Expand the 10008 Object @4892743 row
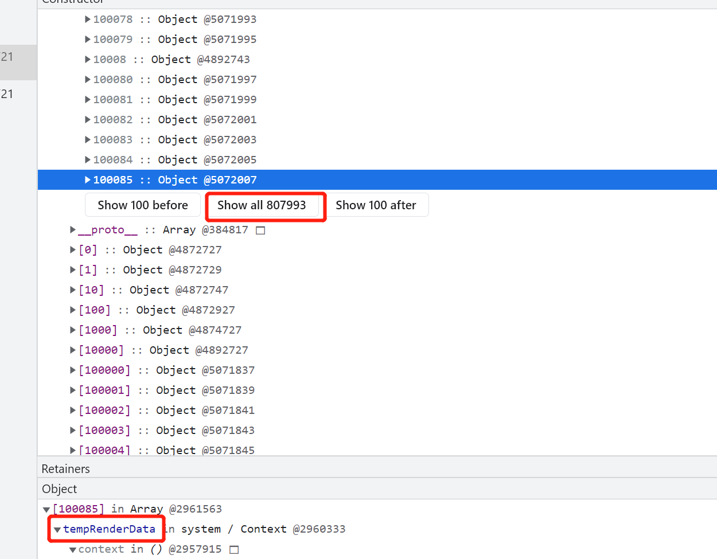Screen dimensions: 717x559 88,60
